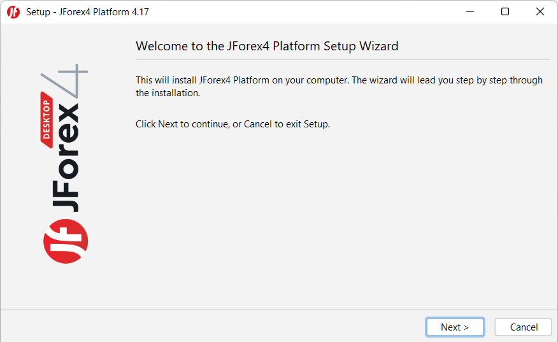Click the Welcome to the JForex4 heading
This screenshot has height=342, width=558.
pos(267,46)
